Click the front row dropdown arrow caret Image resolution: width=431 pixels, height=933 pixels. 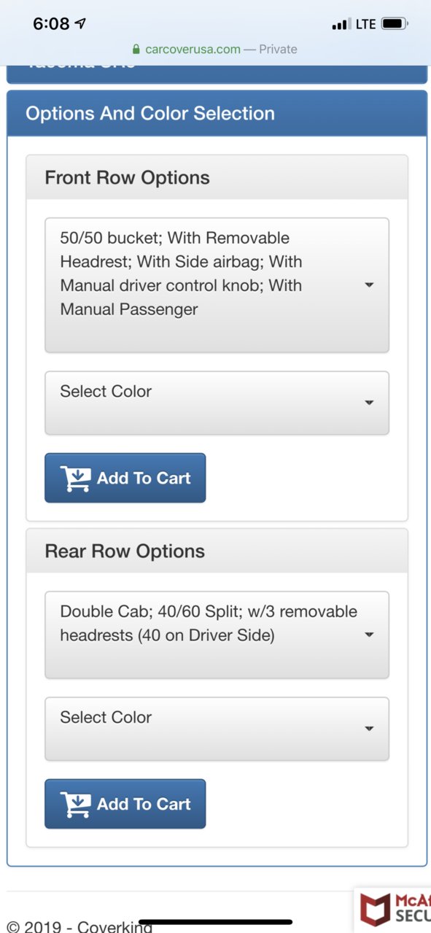click(x=369, y=285)
